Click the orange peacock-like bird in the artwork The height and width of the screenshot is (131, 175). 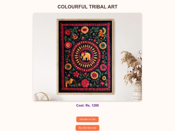[102, 32]
